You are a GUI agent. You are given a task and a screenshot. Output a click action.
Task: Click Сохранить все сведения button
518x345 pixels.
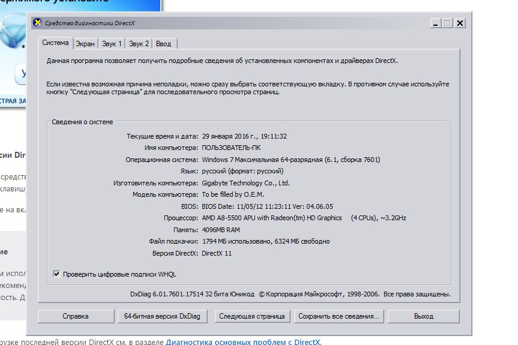[x=339, y=316]
